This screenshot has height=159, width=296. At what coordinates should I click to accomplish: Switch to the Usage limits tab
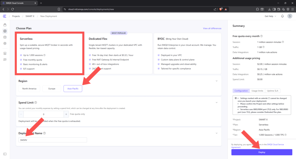click(x=257, y=91)
